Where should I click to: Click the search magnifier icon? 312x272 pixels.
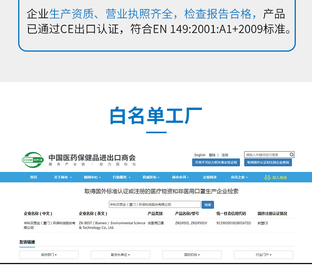point(291,155)
